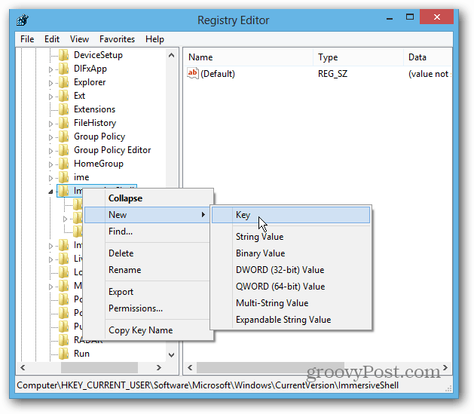Open the File menu
The image size is (474, 414).
coord(27,39)
